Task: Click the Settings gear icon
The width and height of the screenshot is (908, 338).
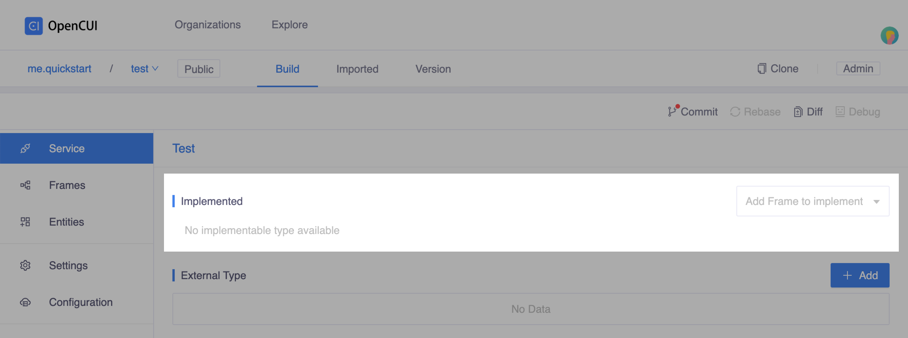Action: [25, 265]
